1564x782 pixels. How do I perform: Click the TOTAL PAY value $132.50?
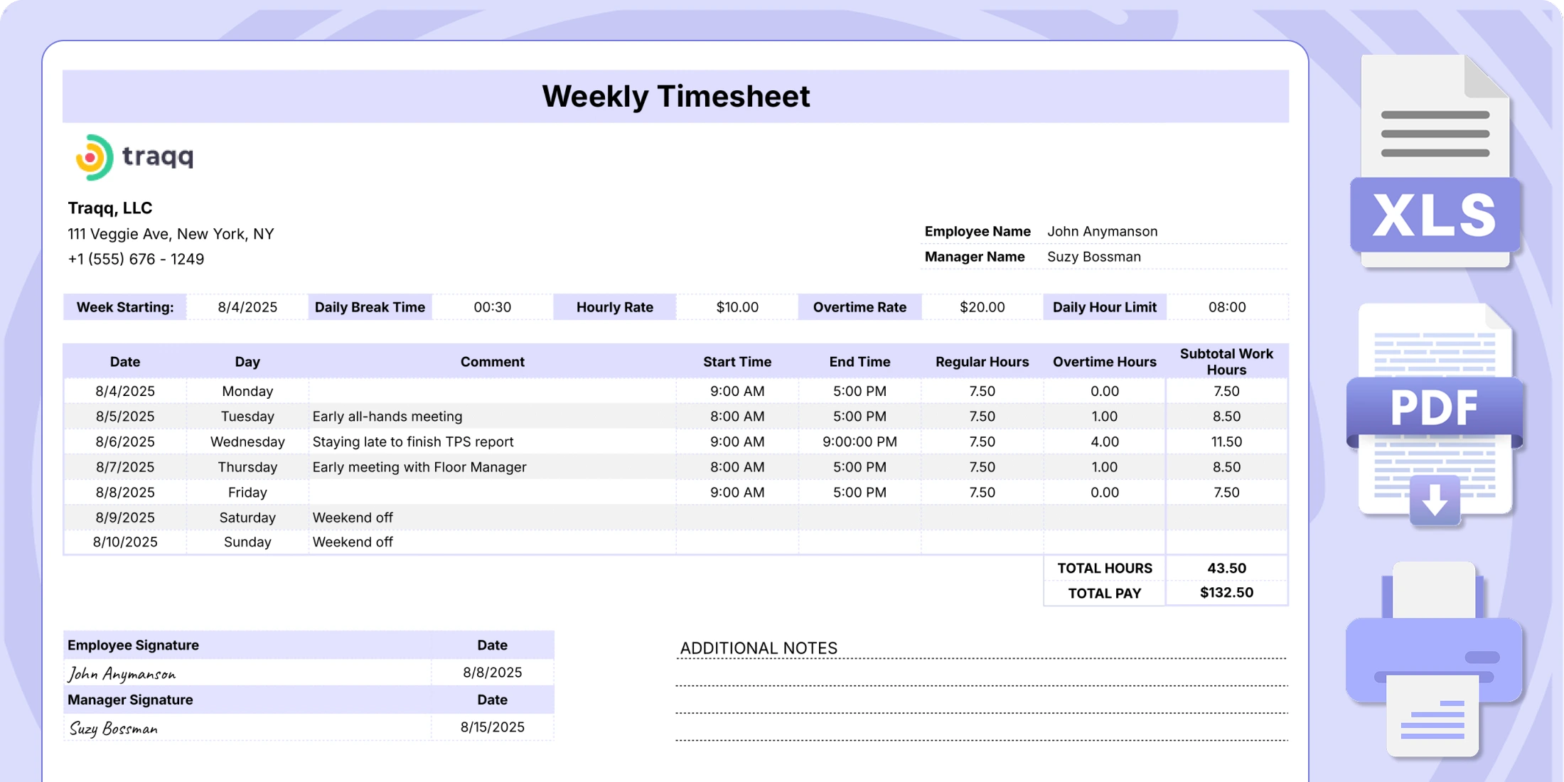pyautogui.click(x=1226, y=593)
